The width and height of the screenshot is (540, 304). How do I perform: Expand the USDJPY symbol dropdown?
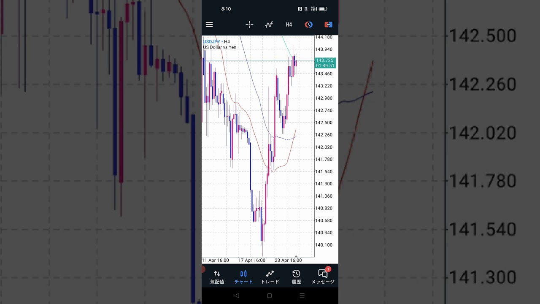click(213, 41)
